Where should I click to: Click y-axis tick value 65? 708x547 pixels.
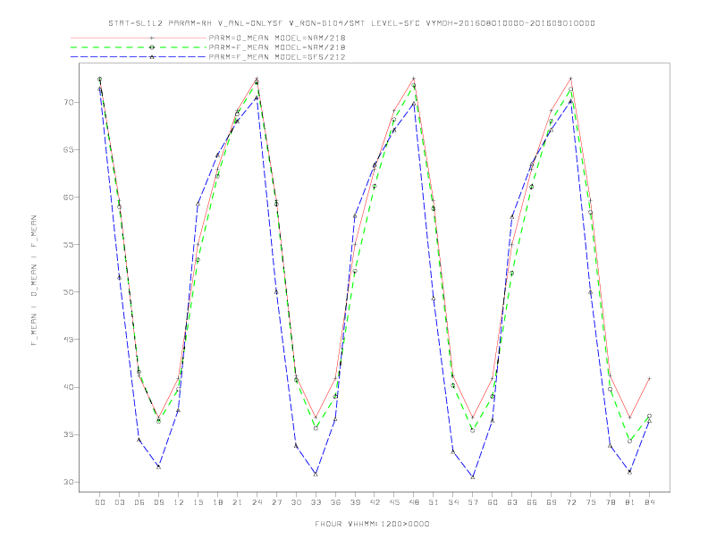[68, 150]
